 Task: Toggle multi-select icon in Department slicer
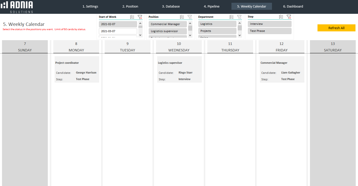coord(231,17)
